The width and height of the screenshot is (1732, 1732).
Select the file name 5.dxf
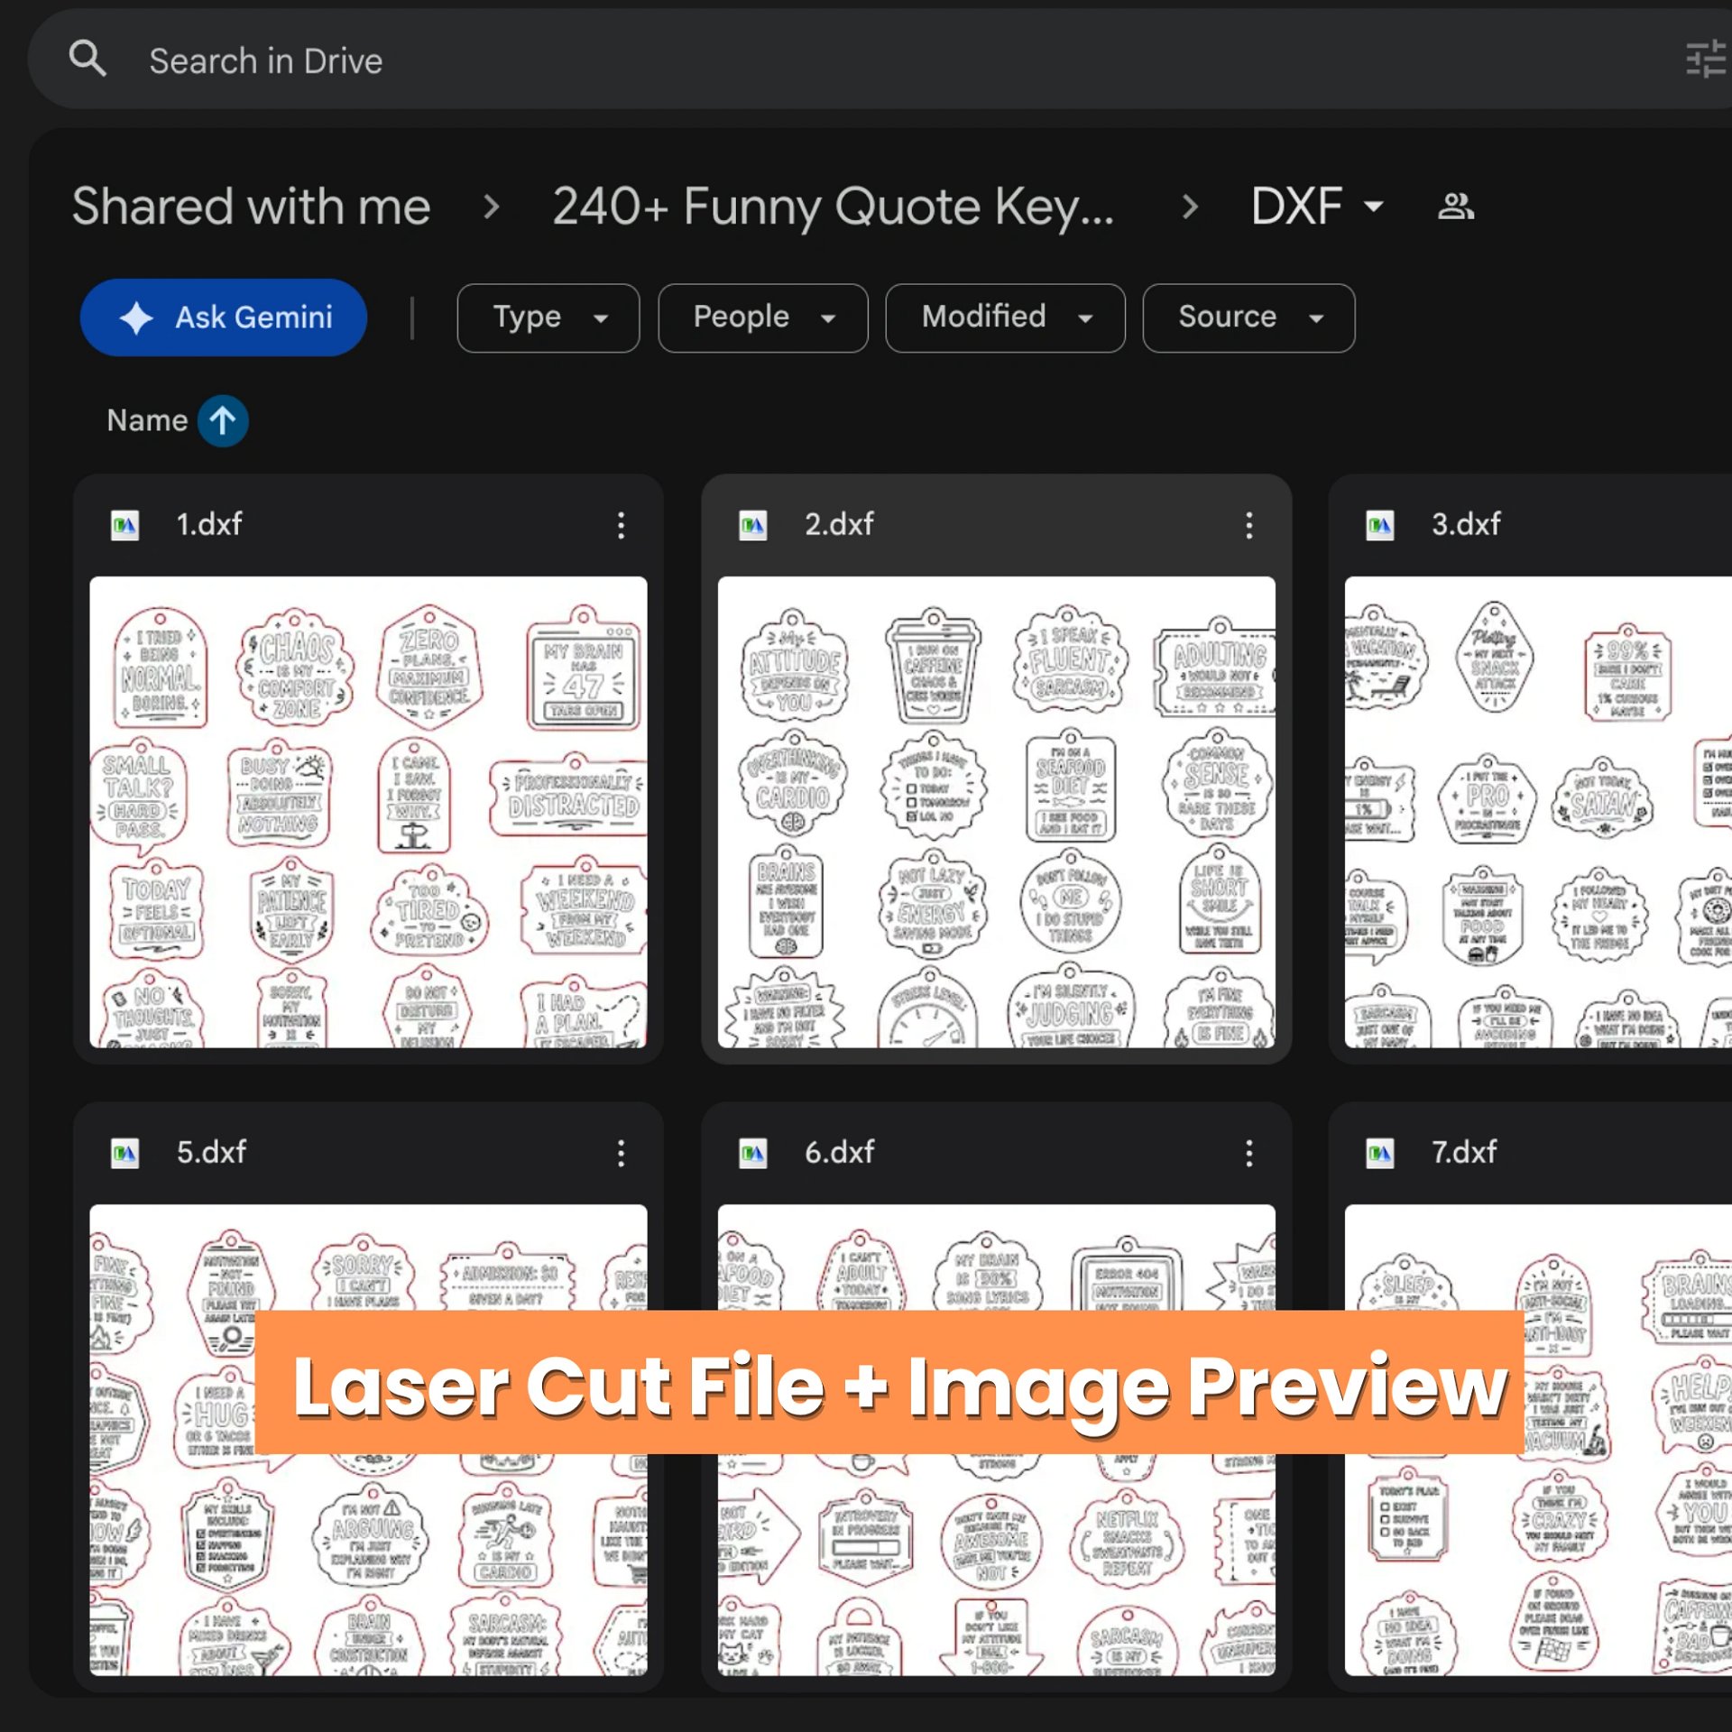click(211, 1152)
